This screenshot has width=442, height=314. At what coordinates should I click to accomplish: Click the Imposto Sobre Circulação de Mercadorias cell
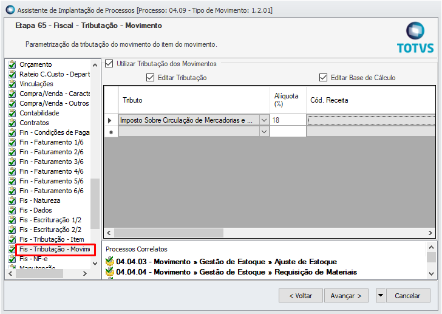tap(189, 120)
